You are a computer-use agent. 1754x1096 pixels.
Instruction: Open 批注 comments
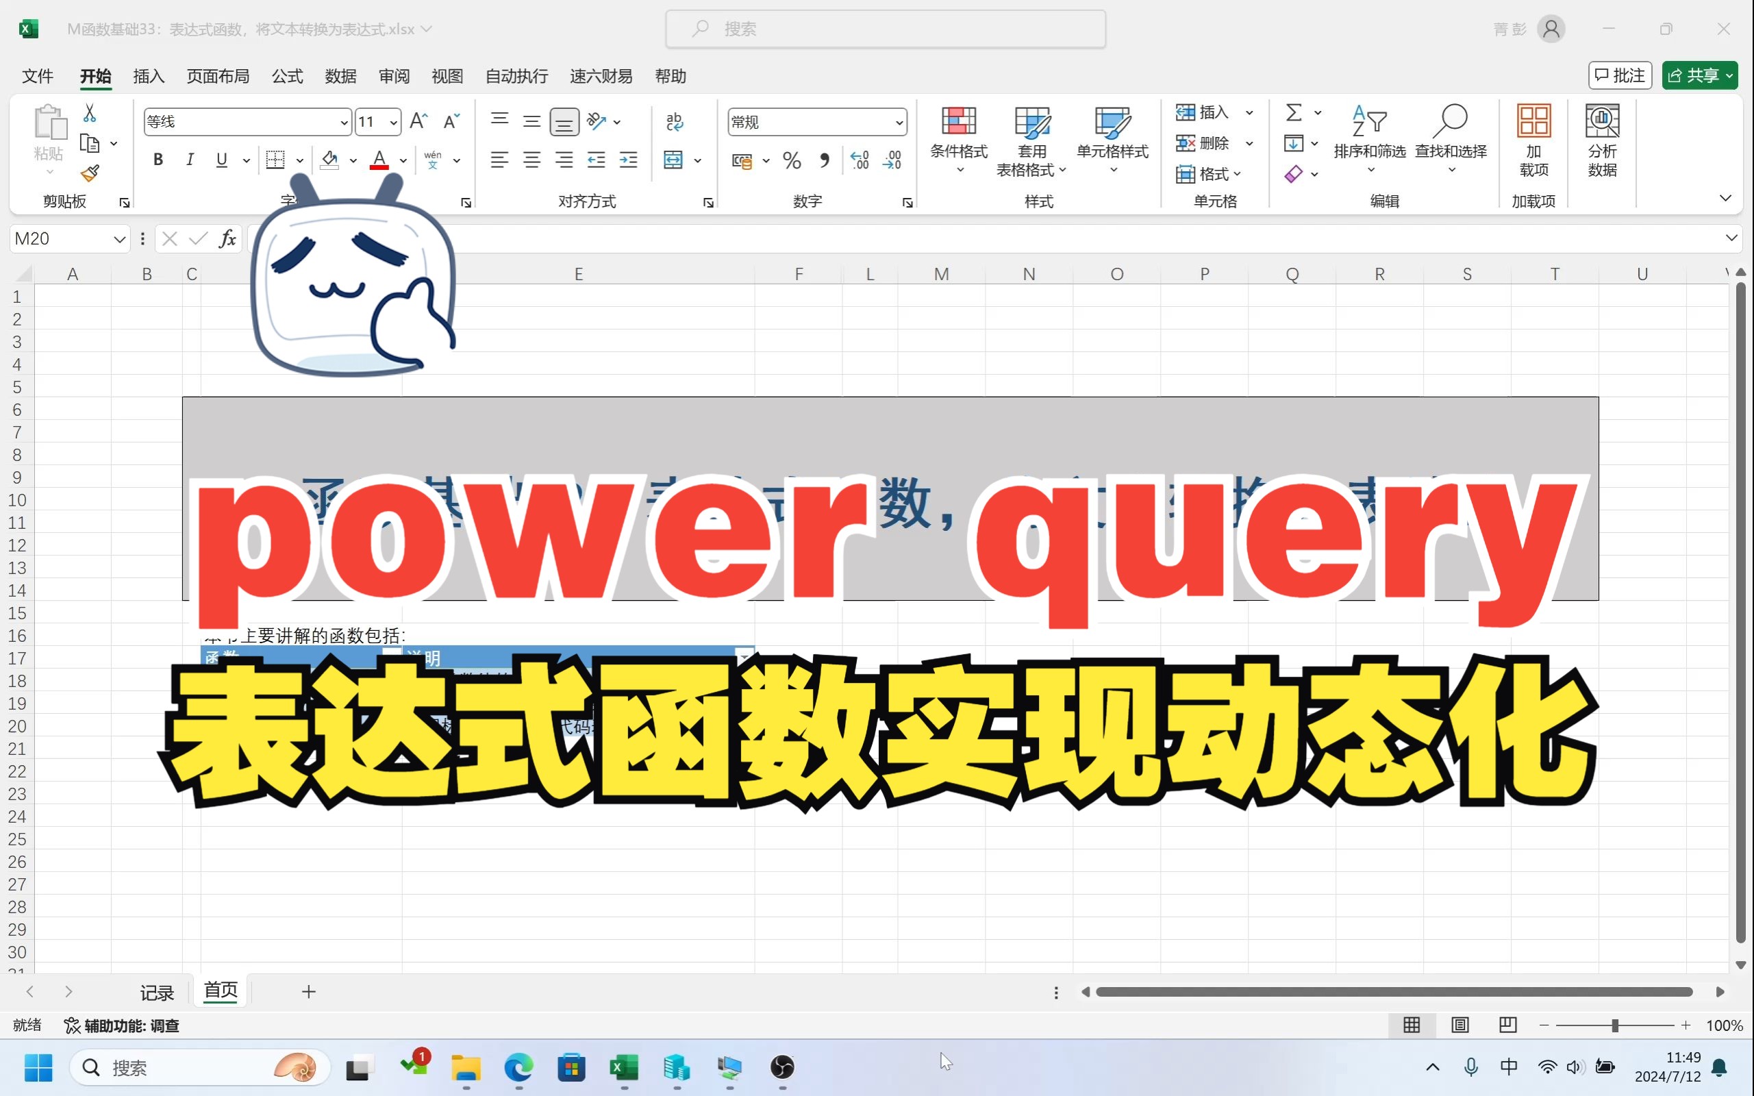1620,75
